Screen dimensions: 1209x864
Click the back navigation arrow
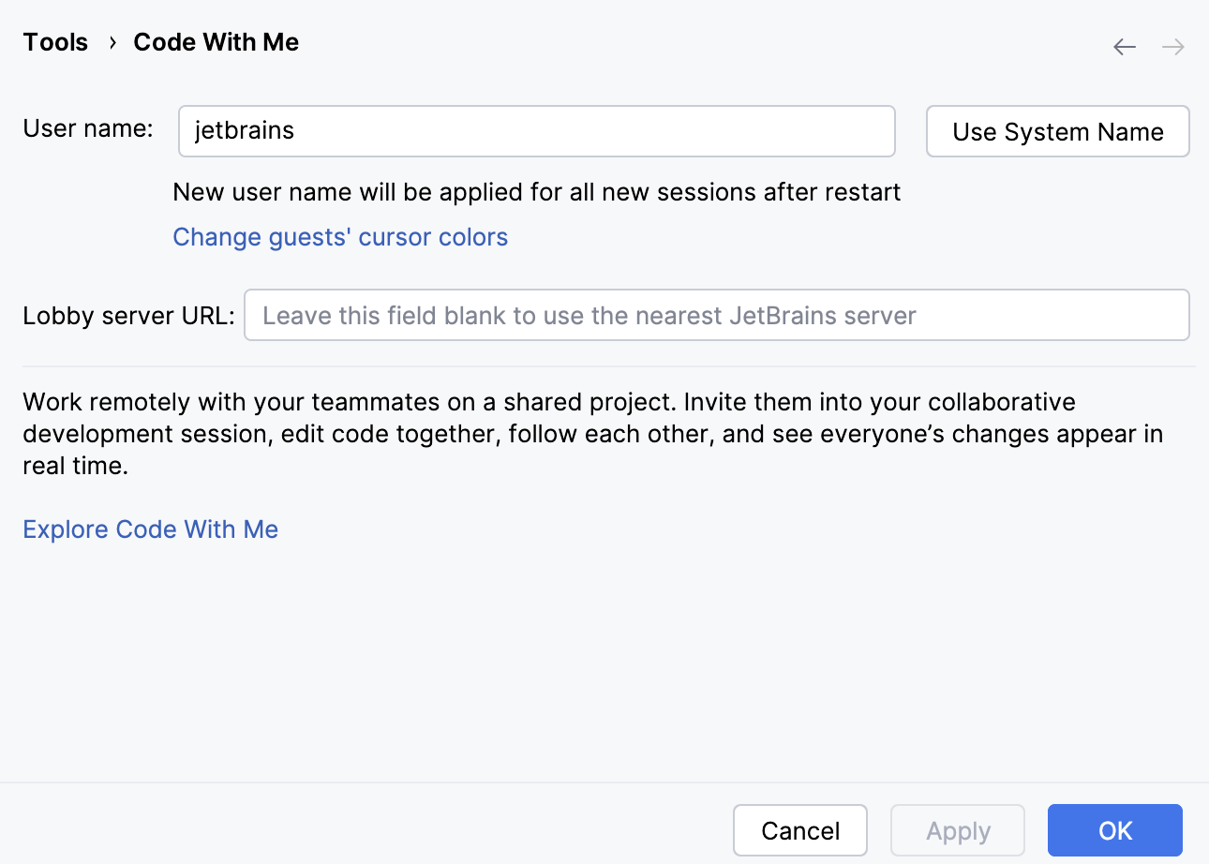[1124, 46]
